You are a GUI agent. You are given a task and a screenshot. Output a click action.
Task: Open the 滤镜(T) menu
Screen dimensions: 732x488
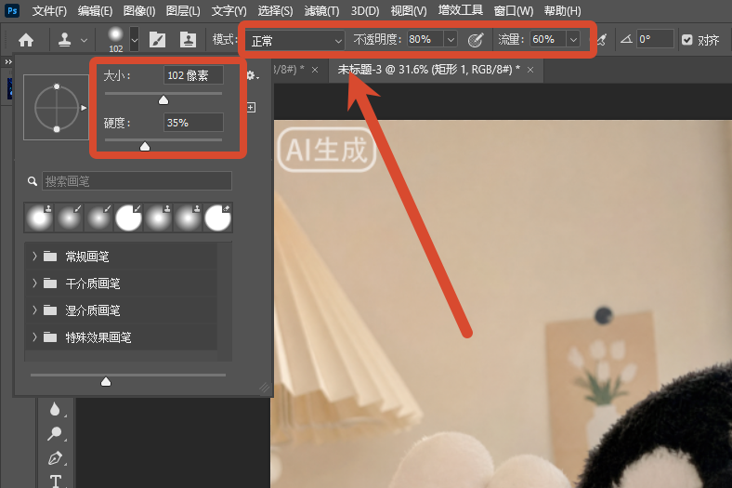pos(321,11)
